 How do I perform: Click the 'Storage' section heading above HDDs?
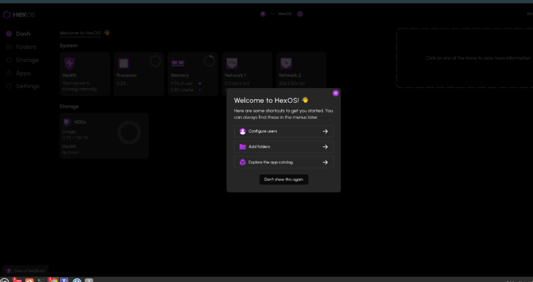click(x=69, y=107)
